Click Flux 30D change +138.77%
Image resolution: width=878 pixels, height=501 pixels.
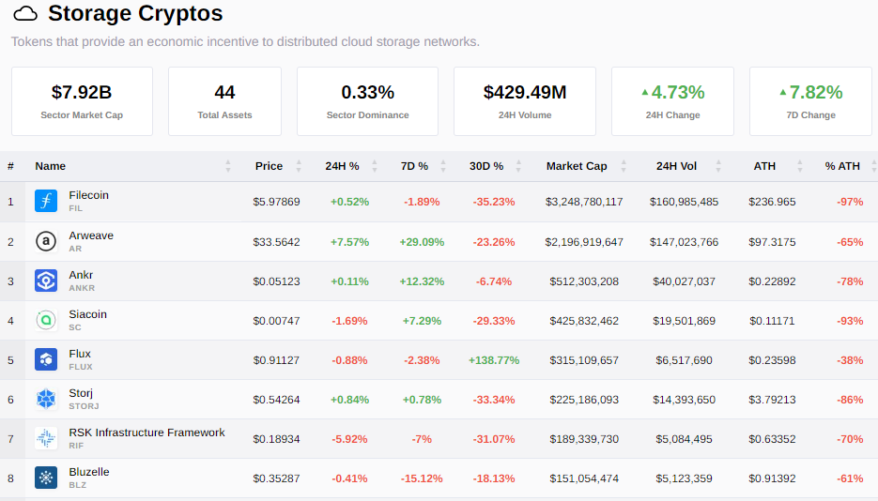[494, 360]
